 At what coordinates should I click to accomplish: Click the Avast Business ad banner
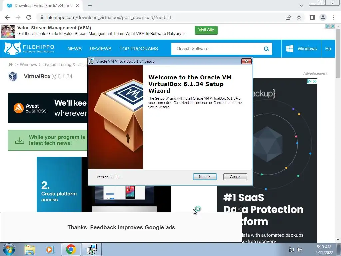[x=48, y=108]
